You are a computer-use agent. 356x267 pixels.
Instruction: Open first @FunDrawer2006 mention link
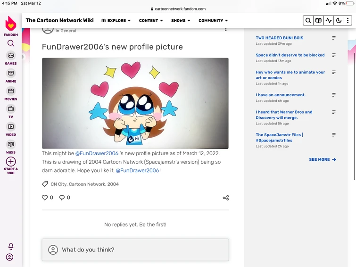click(97, 153)
